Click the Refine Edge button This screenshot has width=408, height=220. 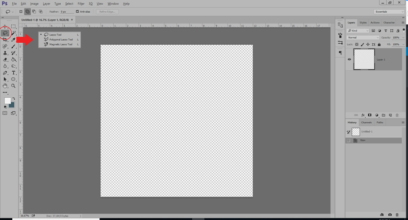click(107, 12)
